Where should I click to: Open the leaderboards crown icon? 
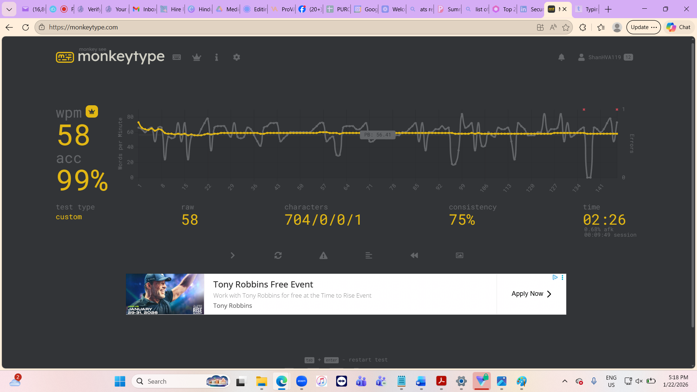[197, 57]
